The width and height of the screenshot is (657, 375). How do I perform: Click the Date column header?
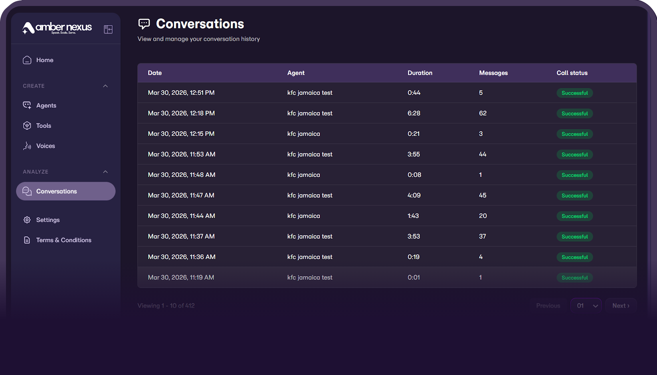[x=155, y=73]
